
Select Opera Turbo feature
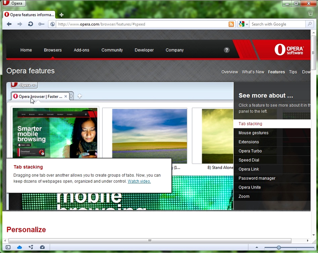pos(272,151)
